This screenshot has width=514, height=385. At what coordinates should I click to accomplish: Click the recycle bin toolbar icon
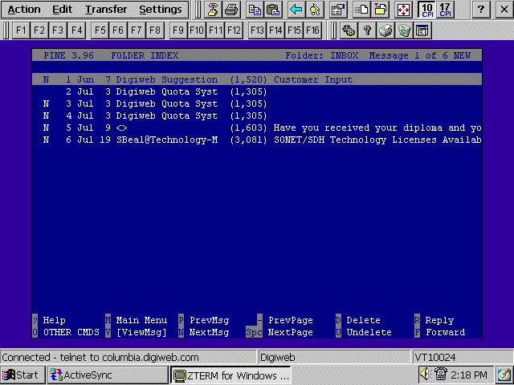[x=403, y=30]
